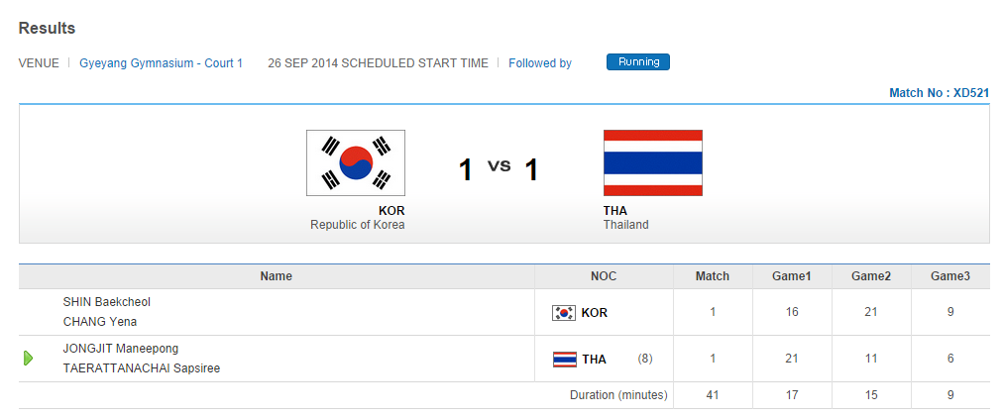Click the Game1 column header
This screenshot has width=1004, height=417.
pyautogui.click(x=792, y=276)
